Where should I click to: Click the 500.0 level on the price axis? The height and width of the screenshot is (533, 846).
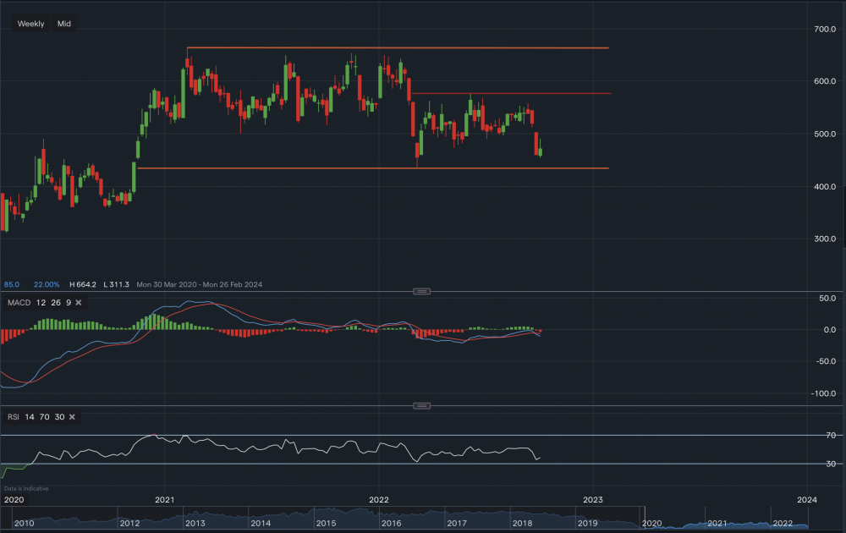pyautogui.click(x=824, y=134)
